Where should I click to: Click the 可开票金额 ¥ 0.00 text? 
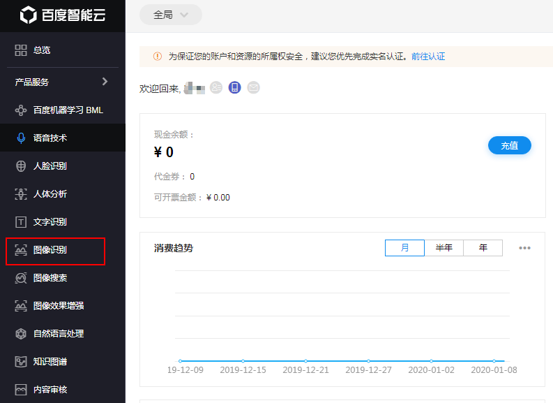point(192,198)
